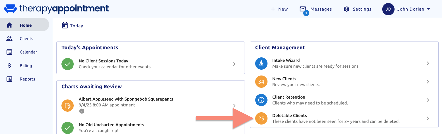The image size is (442, 134).
Task: Click the unread message badge showing 1
Action: 306,13
